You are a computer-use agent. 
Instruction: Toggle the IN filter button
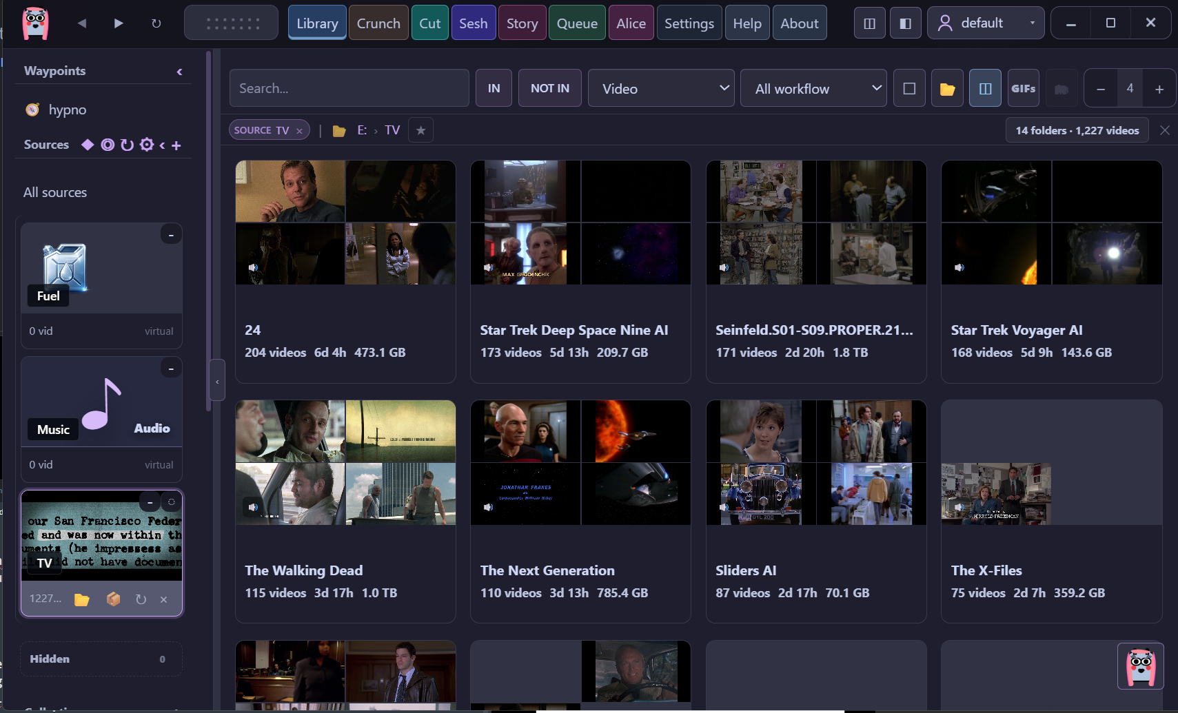494,88
